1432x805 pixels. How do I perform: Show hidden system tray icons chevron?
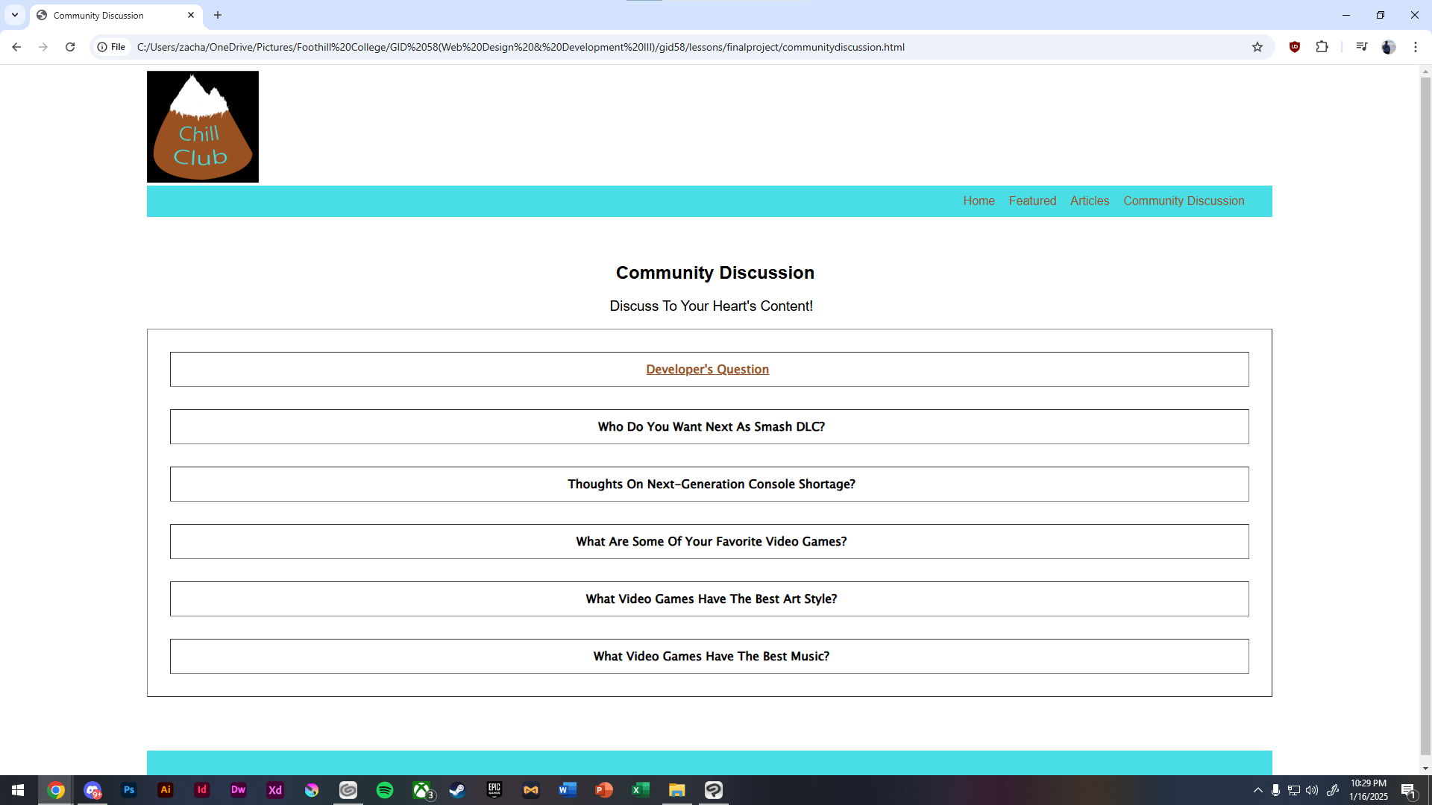click(1257, 790)
